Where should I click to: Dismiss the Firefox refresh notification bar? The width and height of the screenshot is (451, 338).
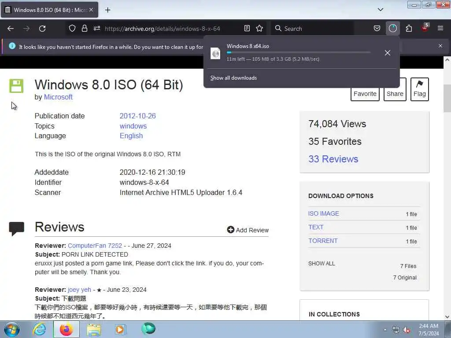(440, 46)
